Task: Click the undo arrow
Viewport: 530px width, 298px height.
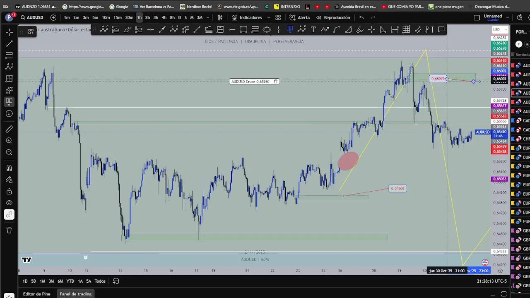Action: click(361, 17)
